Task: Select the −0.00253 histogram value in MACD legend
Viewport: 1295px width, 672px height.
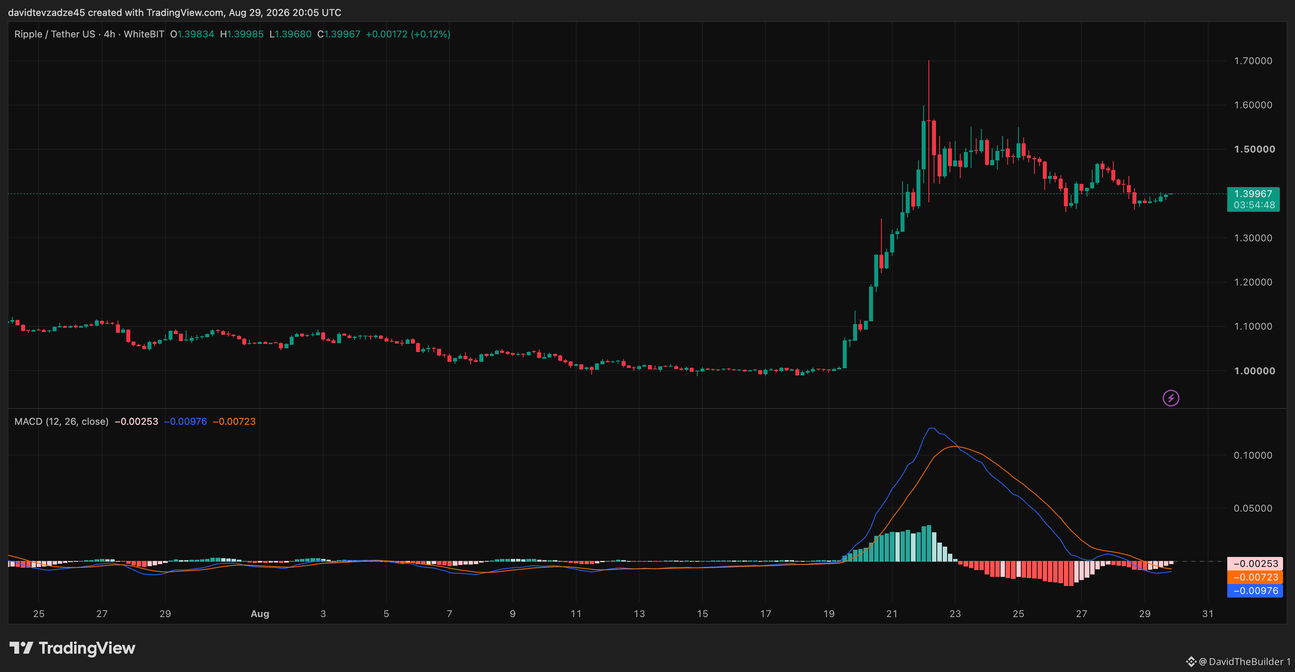Action: 136,421
